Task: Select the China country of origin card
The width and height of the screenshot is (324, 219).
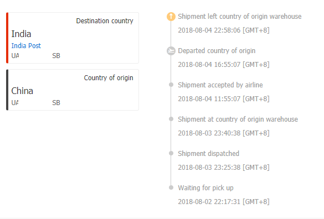Action: pos(73,90)
